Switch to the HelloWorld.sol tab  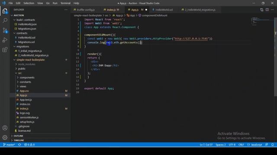(x=164, y=10)
